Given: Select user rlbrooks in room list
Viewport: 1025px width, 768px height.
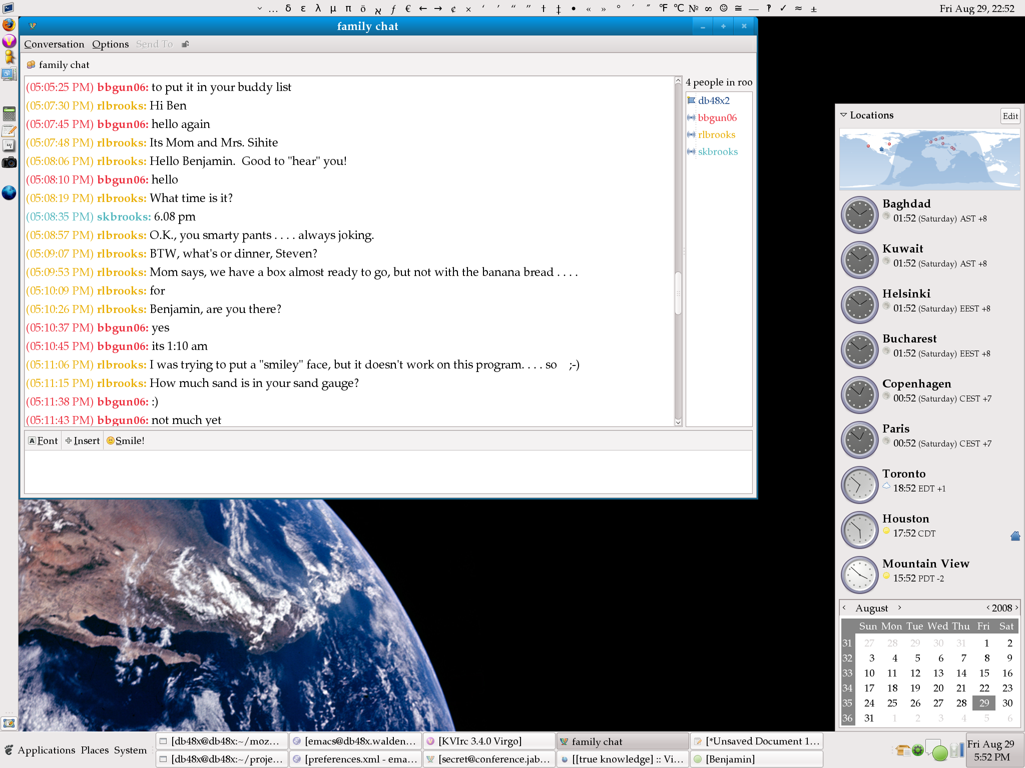Looking at the screenshot, I should click(x=717, y=134).
